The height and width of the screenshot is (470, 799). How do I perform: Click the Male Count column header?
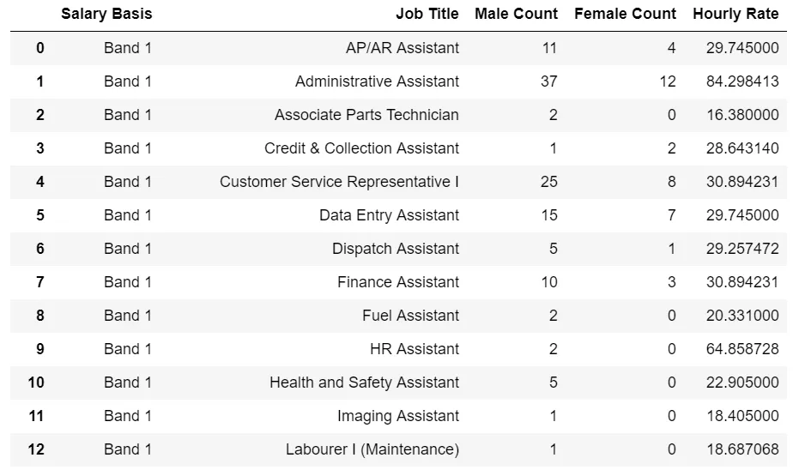coord(516,14)
